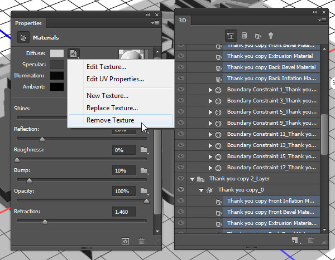Filter 3D panel by whole scene
The image size is (335, 260).
tap(231, 36)
